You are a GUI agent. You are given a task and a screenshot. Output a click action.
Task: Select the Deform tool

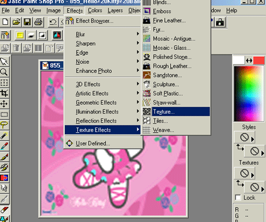(x=4, y=83)
